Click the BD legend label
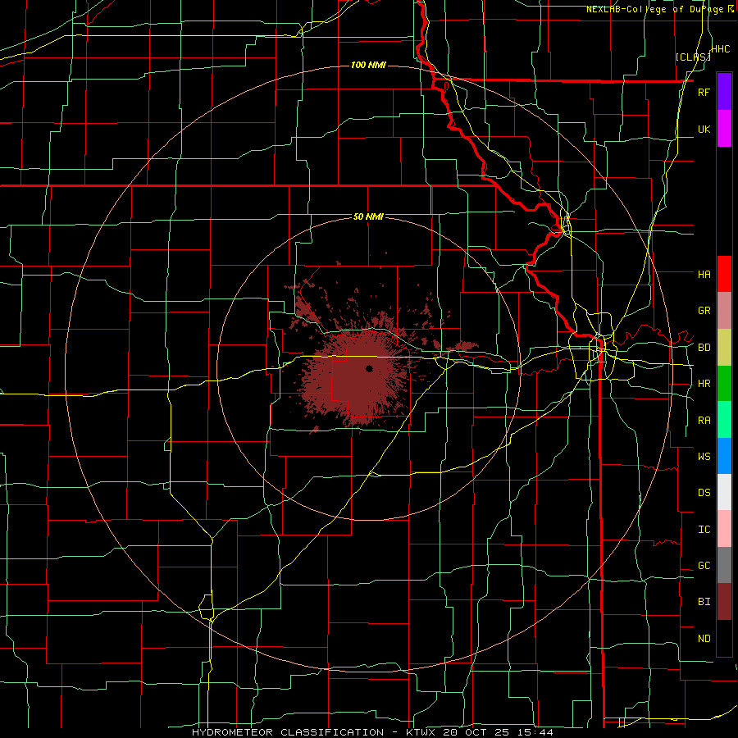 pos(704,348)
